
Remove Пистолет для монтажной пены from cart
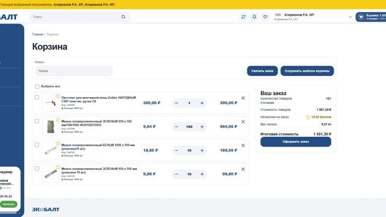(243, 98)
